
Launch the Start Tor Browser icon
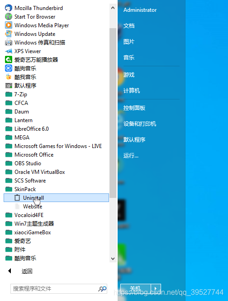click(x=9, y=17)
